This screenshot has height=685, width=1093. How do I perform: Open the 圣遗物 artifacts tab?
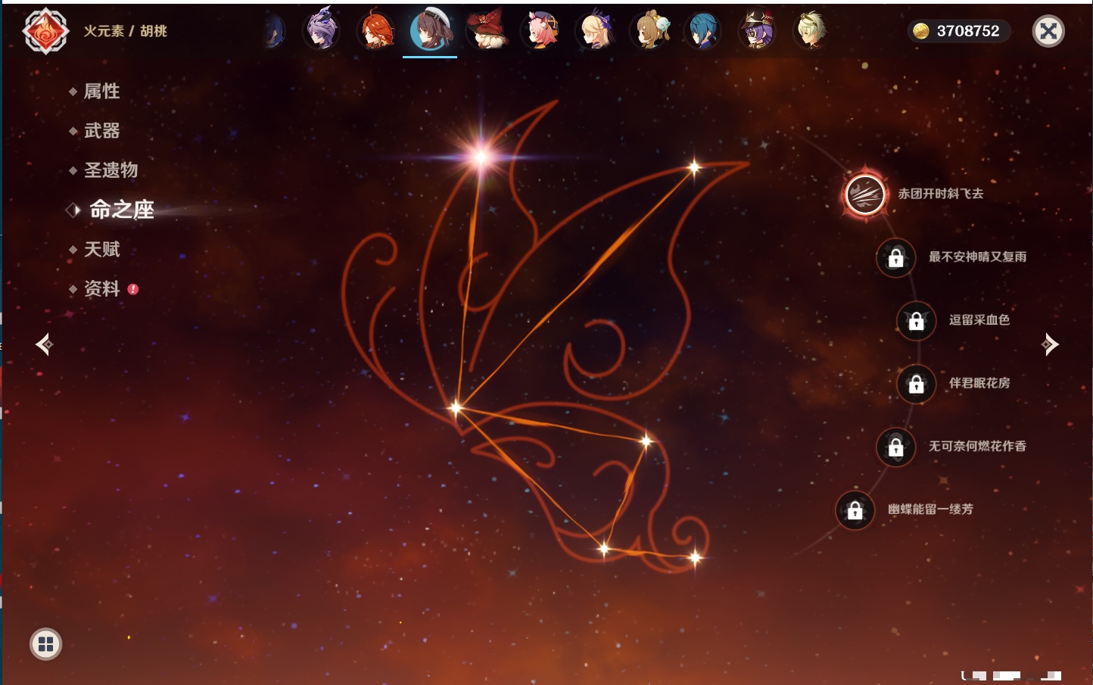(x=111, y=170)
